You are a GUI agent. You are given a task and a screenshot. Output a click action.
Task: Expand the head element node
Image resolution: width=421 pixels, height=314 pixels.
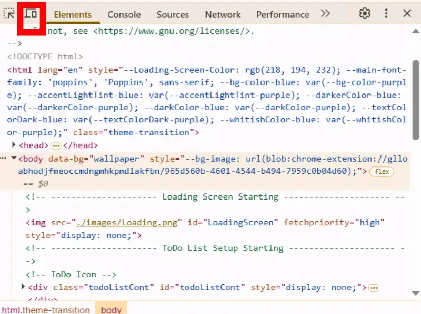coord(13,145)
